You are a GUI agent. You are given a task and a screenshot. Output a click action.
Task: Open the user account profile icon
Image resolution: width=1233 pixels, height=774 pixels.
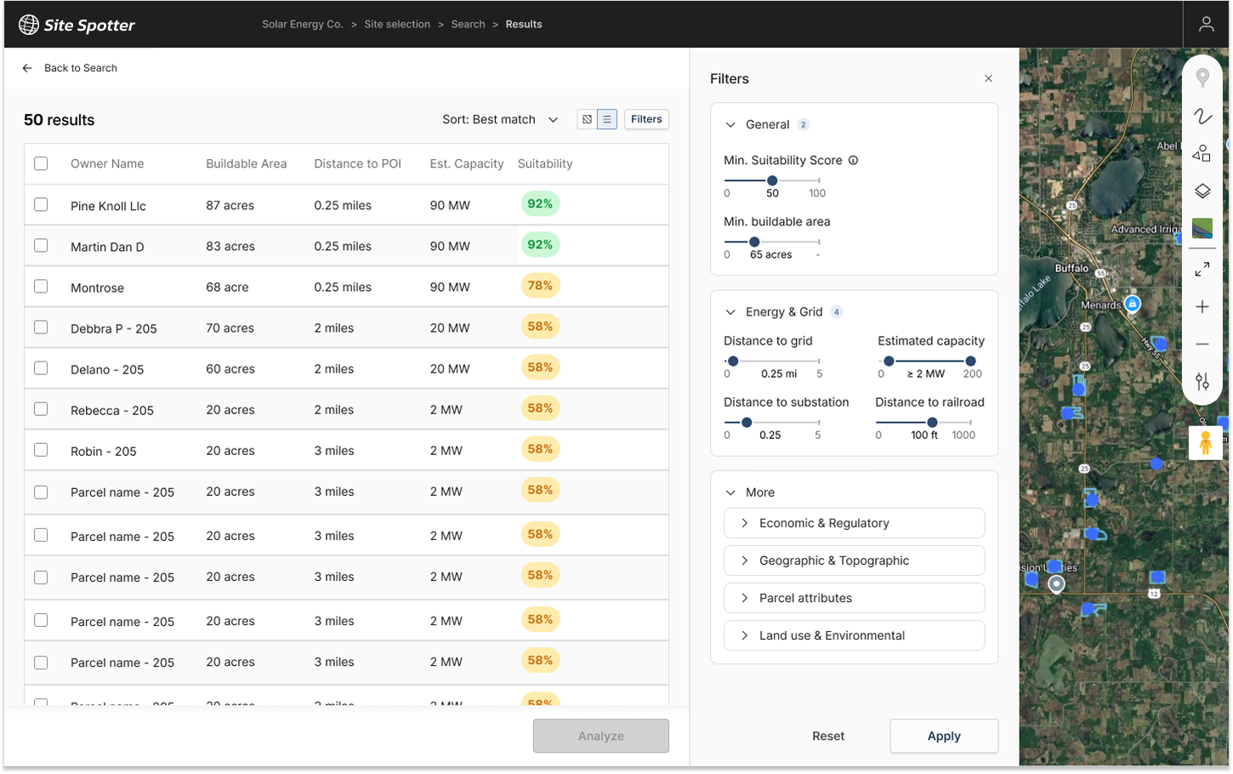pos(1206,24)
